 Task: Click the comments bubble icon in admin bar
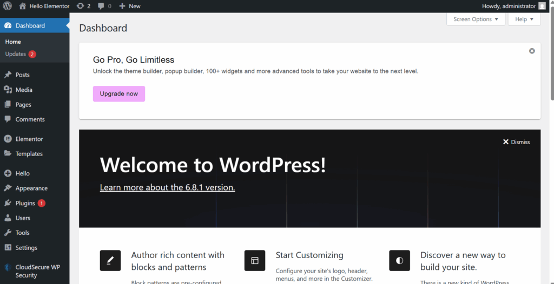tap(101, 6)
